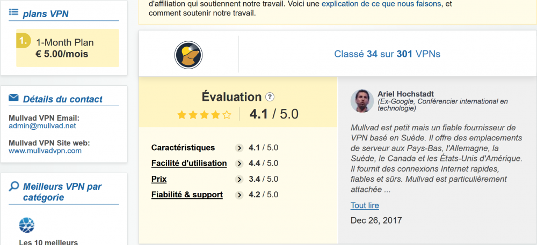This screenshot has height=245, width=537.
Task: Click the envelope icon in Détails du contact
Action: 14,98
